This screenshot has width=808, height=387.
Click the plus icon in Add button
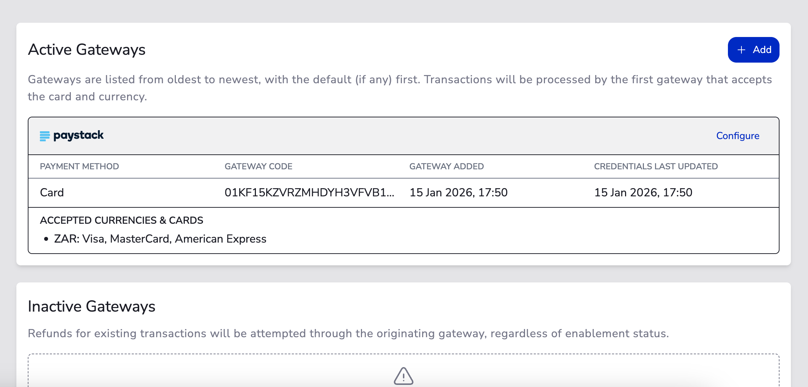point(741,50)
